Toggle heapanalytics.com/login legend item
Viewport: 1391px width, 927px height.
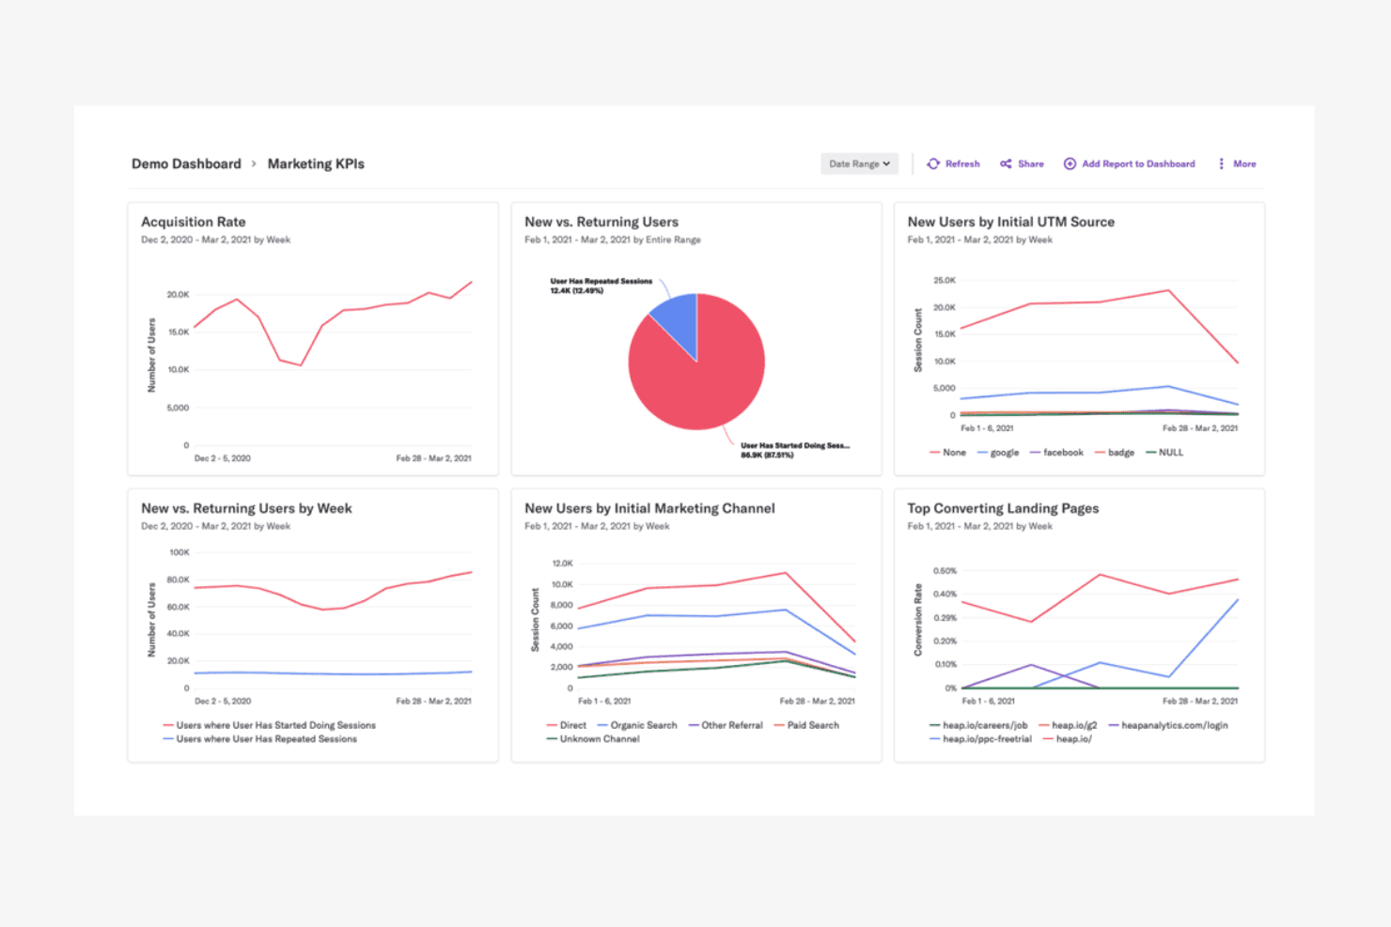[x=1168, y=725]
